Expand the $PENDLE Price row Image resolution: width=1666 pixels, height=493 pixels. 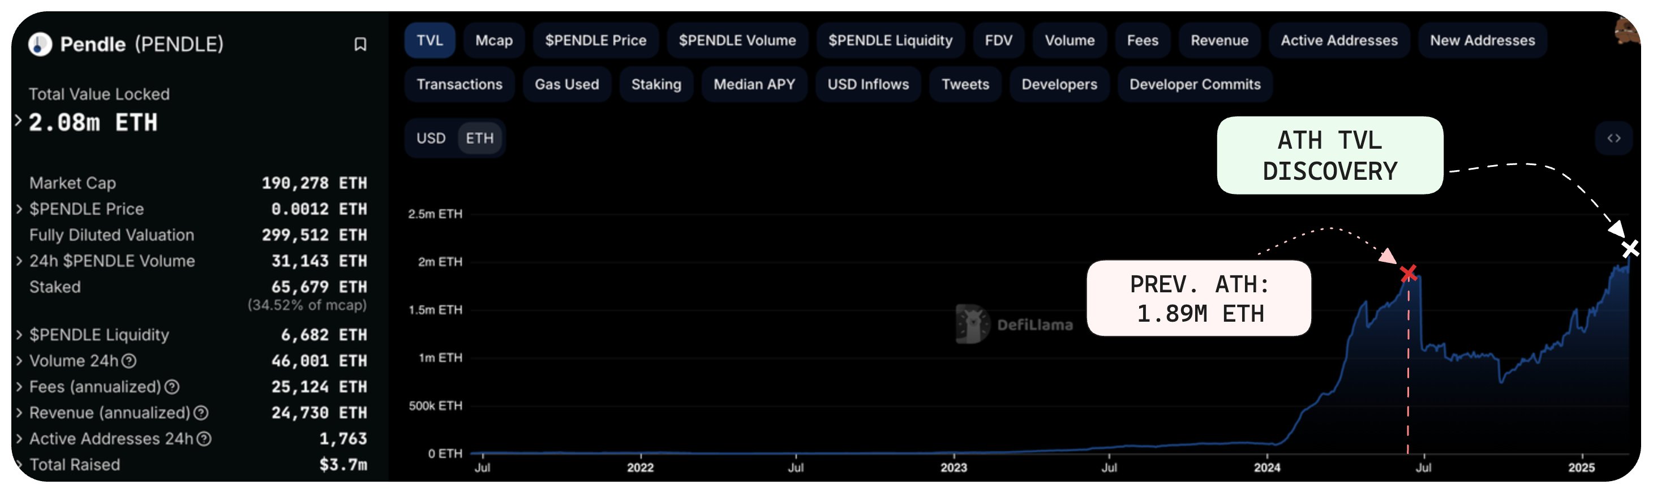19,209
